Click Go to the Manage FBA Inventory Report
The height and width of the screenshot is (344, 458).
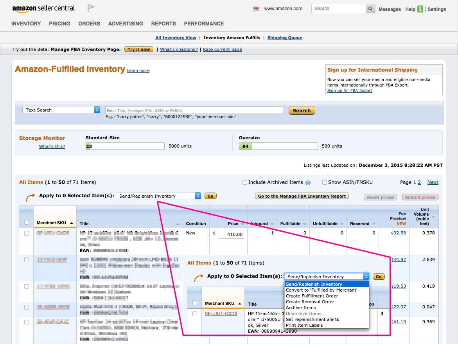tap(302, 196)
